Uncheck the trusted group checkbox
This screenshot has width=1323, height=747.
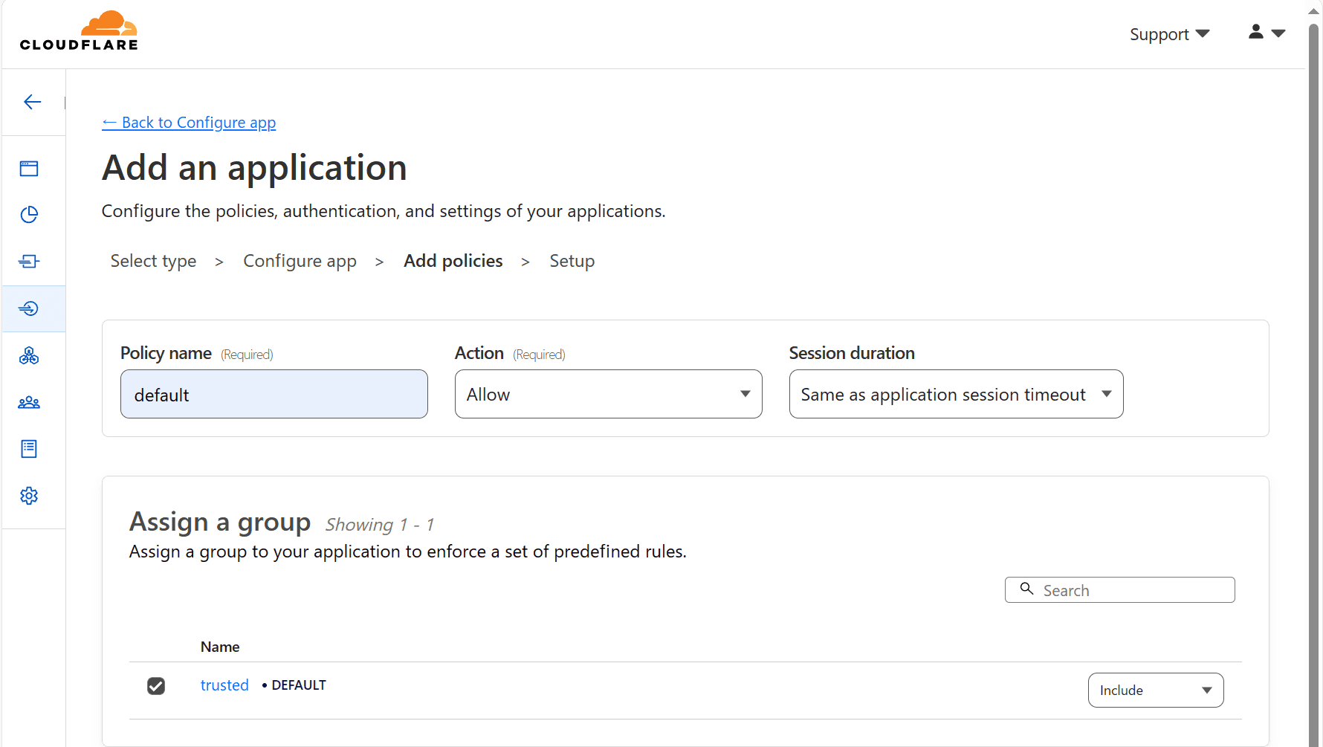click(156, 685)
